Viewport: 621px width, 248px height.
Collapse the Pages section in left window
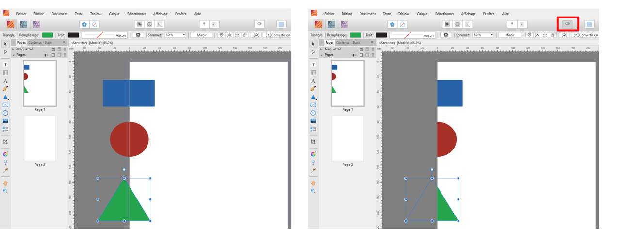pos(13,55)
